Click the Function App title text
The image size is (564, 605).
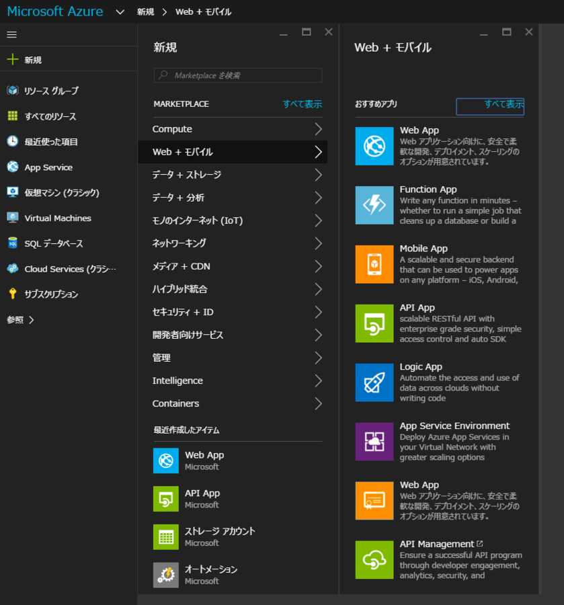428,189
